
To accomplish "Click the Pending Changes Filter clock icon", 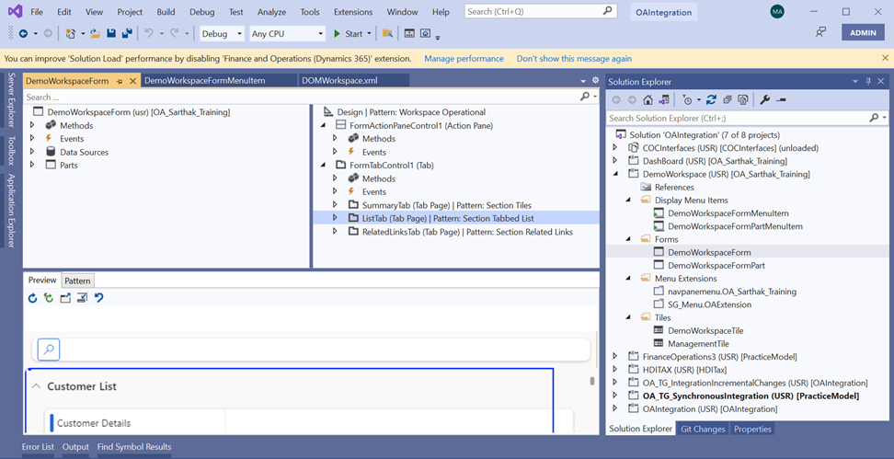I will coord(688,99).
